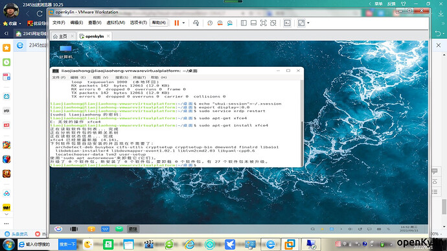Viewport: 447px width, 251px height.
Task: Click the stretch guest display icon
Action: (301, 23)
